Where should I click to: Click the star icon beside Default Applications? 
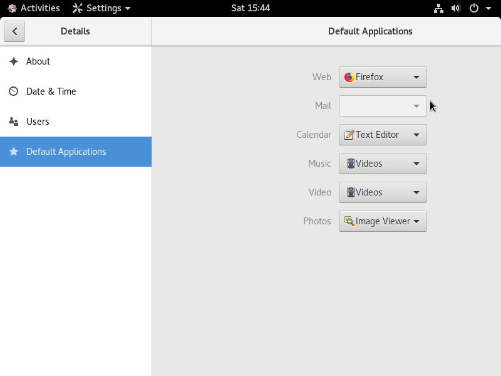tap(14, 151)
